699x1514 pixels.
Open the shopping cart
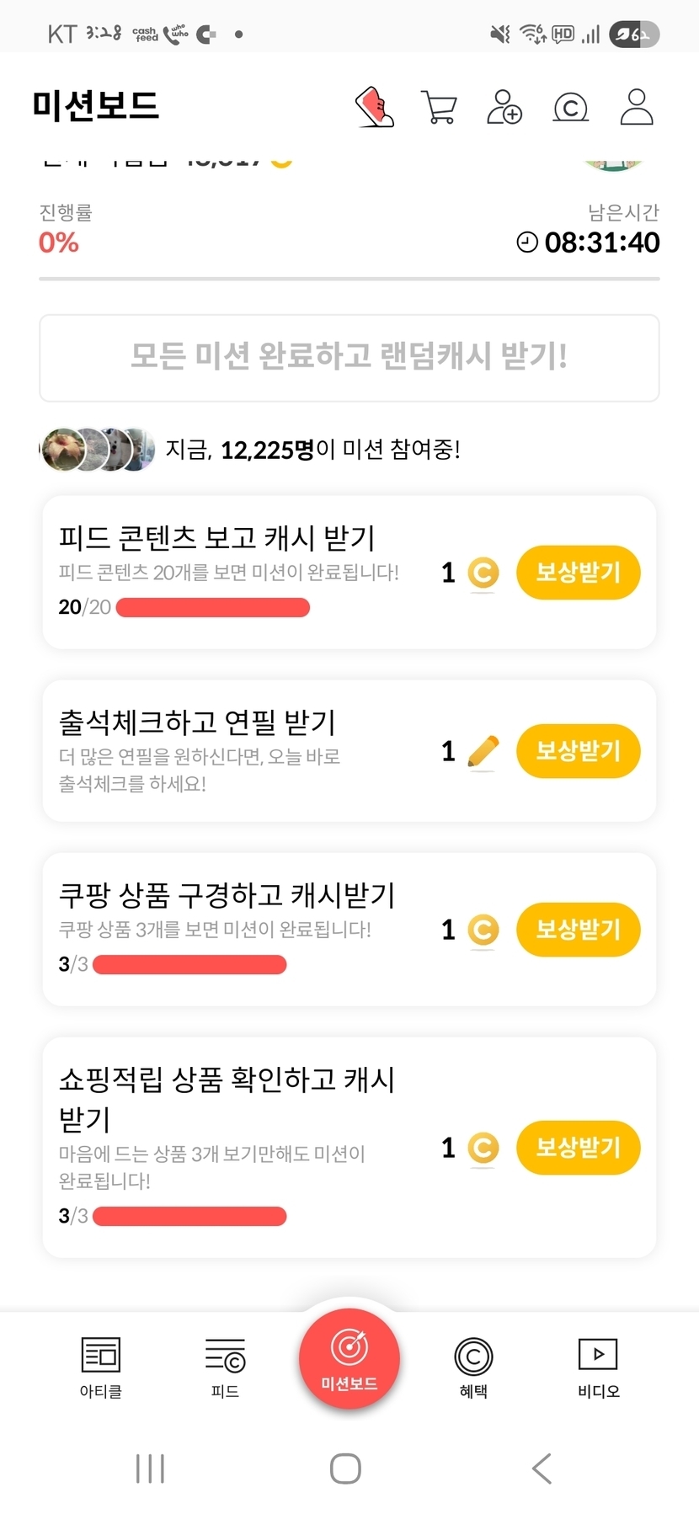(439, 108)
